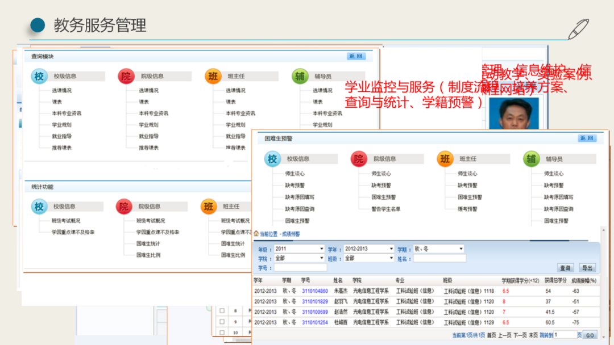Viewport: 614px width, 345px height.
Task: Click the GO page jump button
Action: coord(590,335)
